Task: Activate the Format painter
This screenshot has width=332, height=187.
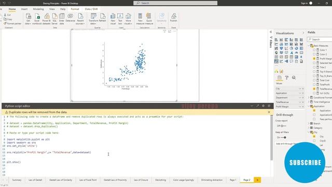Action: tap(12, 23)
